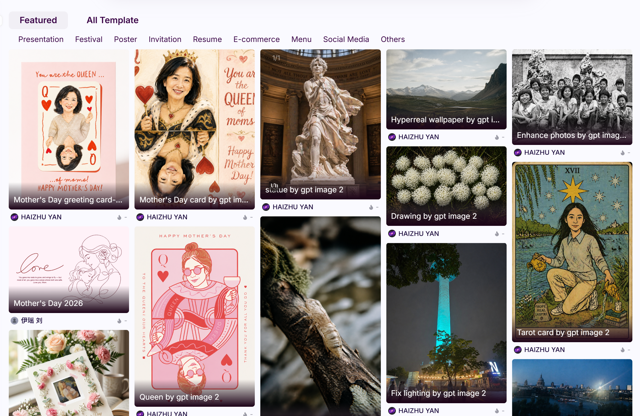Click 伊瑶 刘 avatar under Mother's Day 2026
This screenshot has height=416, width=640.
[14, 321]
